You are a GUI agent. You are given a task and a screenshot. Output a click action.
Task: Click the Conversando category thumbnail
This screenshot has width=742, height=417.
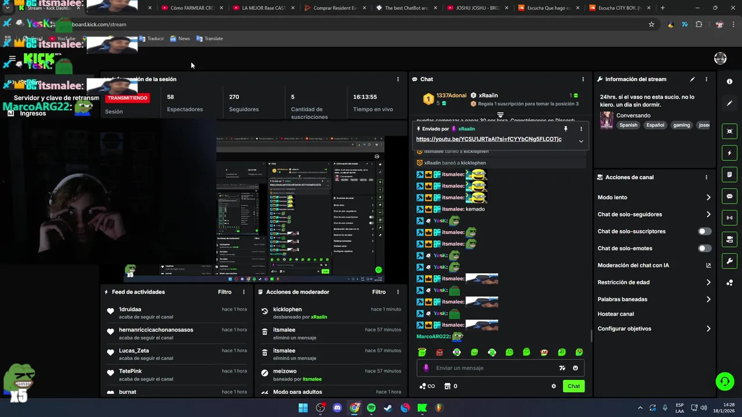[606, 120]
